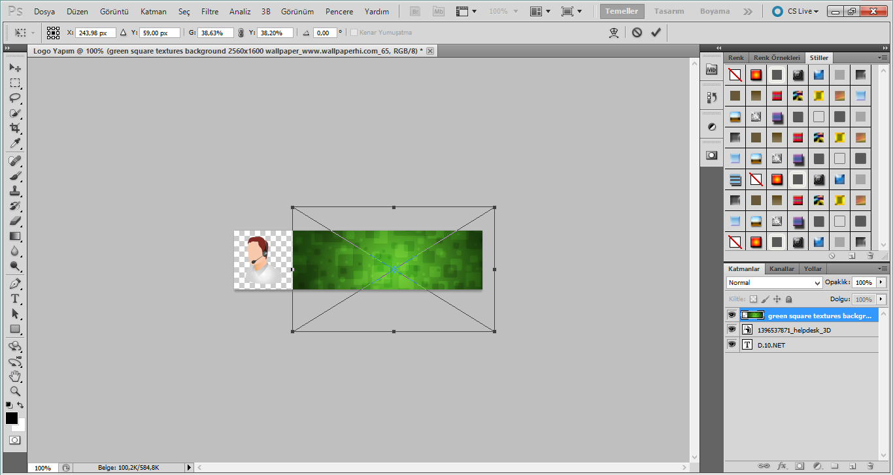Toggle relative positioning triangle icon
893x475 pixels.
[x=123, y=32]
